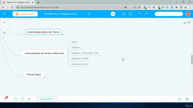Click the share page icon in address bar
Viewport: 193px width, 108px height.
point(134,7)
